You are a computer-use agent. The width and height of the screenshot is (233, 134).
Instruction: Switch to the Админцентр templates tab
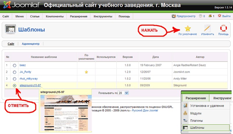31,44
